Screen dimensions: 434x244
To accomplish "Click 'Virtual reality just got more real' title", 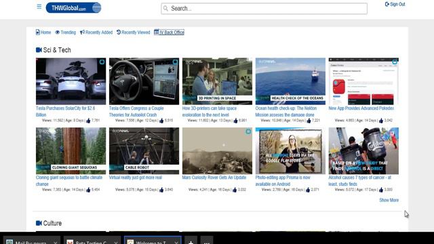I will click(136, 178).
